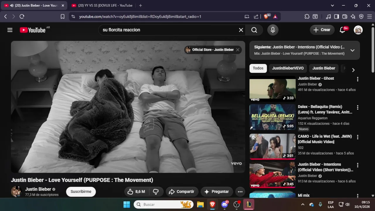The image size is (375, 211).
Task: Open the Mi mix playlist title
Action: (x=304, y=195)
